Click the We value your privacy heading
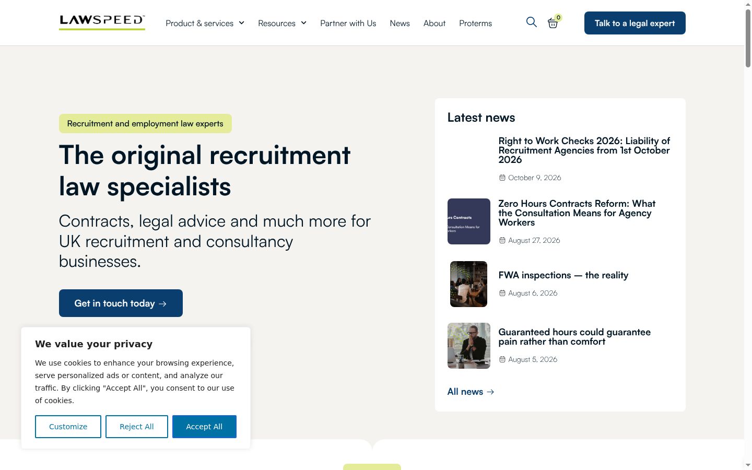 coord(94,344)
